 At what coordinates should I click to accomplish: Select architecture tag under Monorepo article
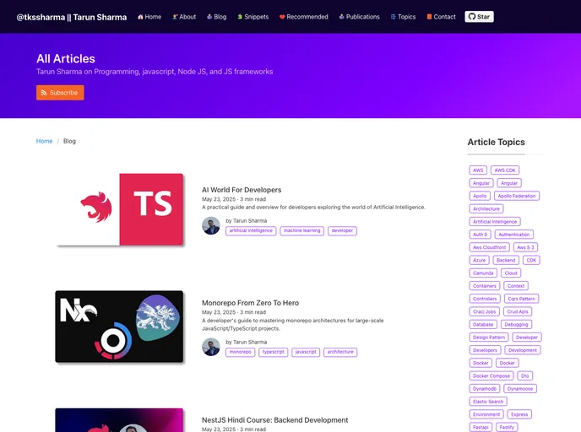(340, 352)
